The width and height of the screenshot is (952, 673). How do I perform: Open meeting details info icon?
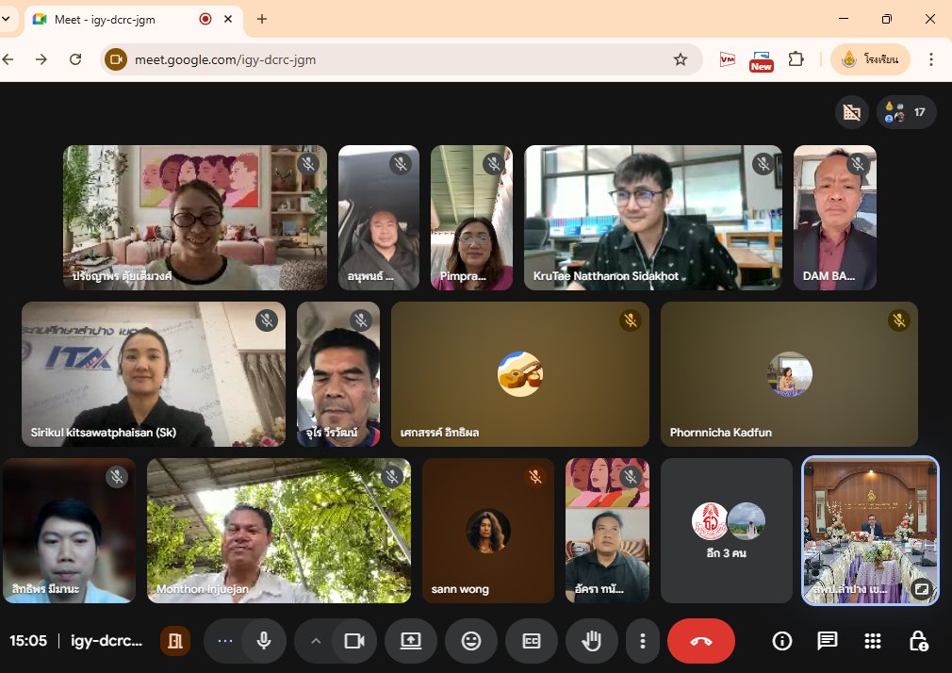coord(781,641)
